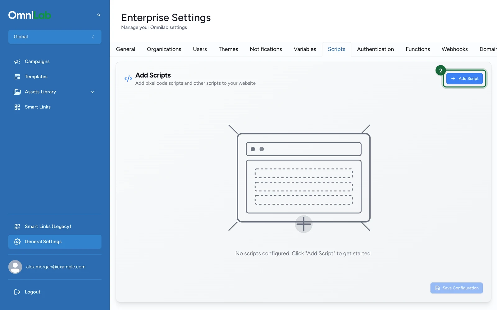Screen dimensions: 497x310
Task: Click the Templates layout icon
Action: (17, 77)
